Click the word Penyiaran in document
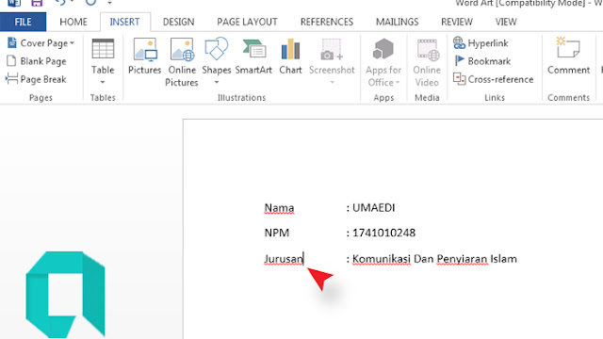This screenshot has width=603, height=339. [x=463, y=259]
